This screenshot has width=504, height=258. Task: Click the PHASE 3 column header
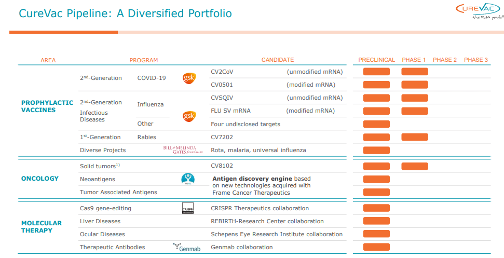click(x=475, y=60)
